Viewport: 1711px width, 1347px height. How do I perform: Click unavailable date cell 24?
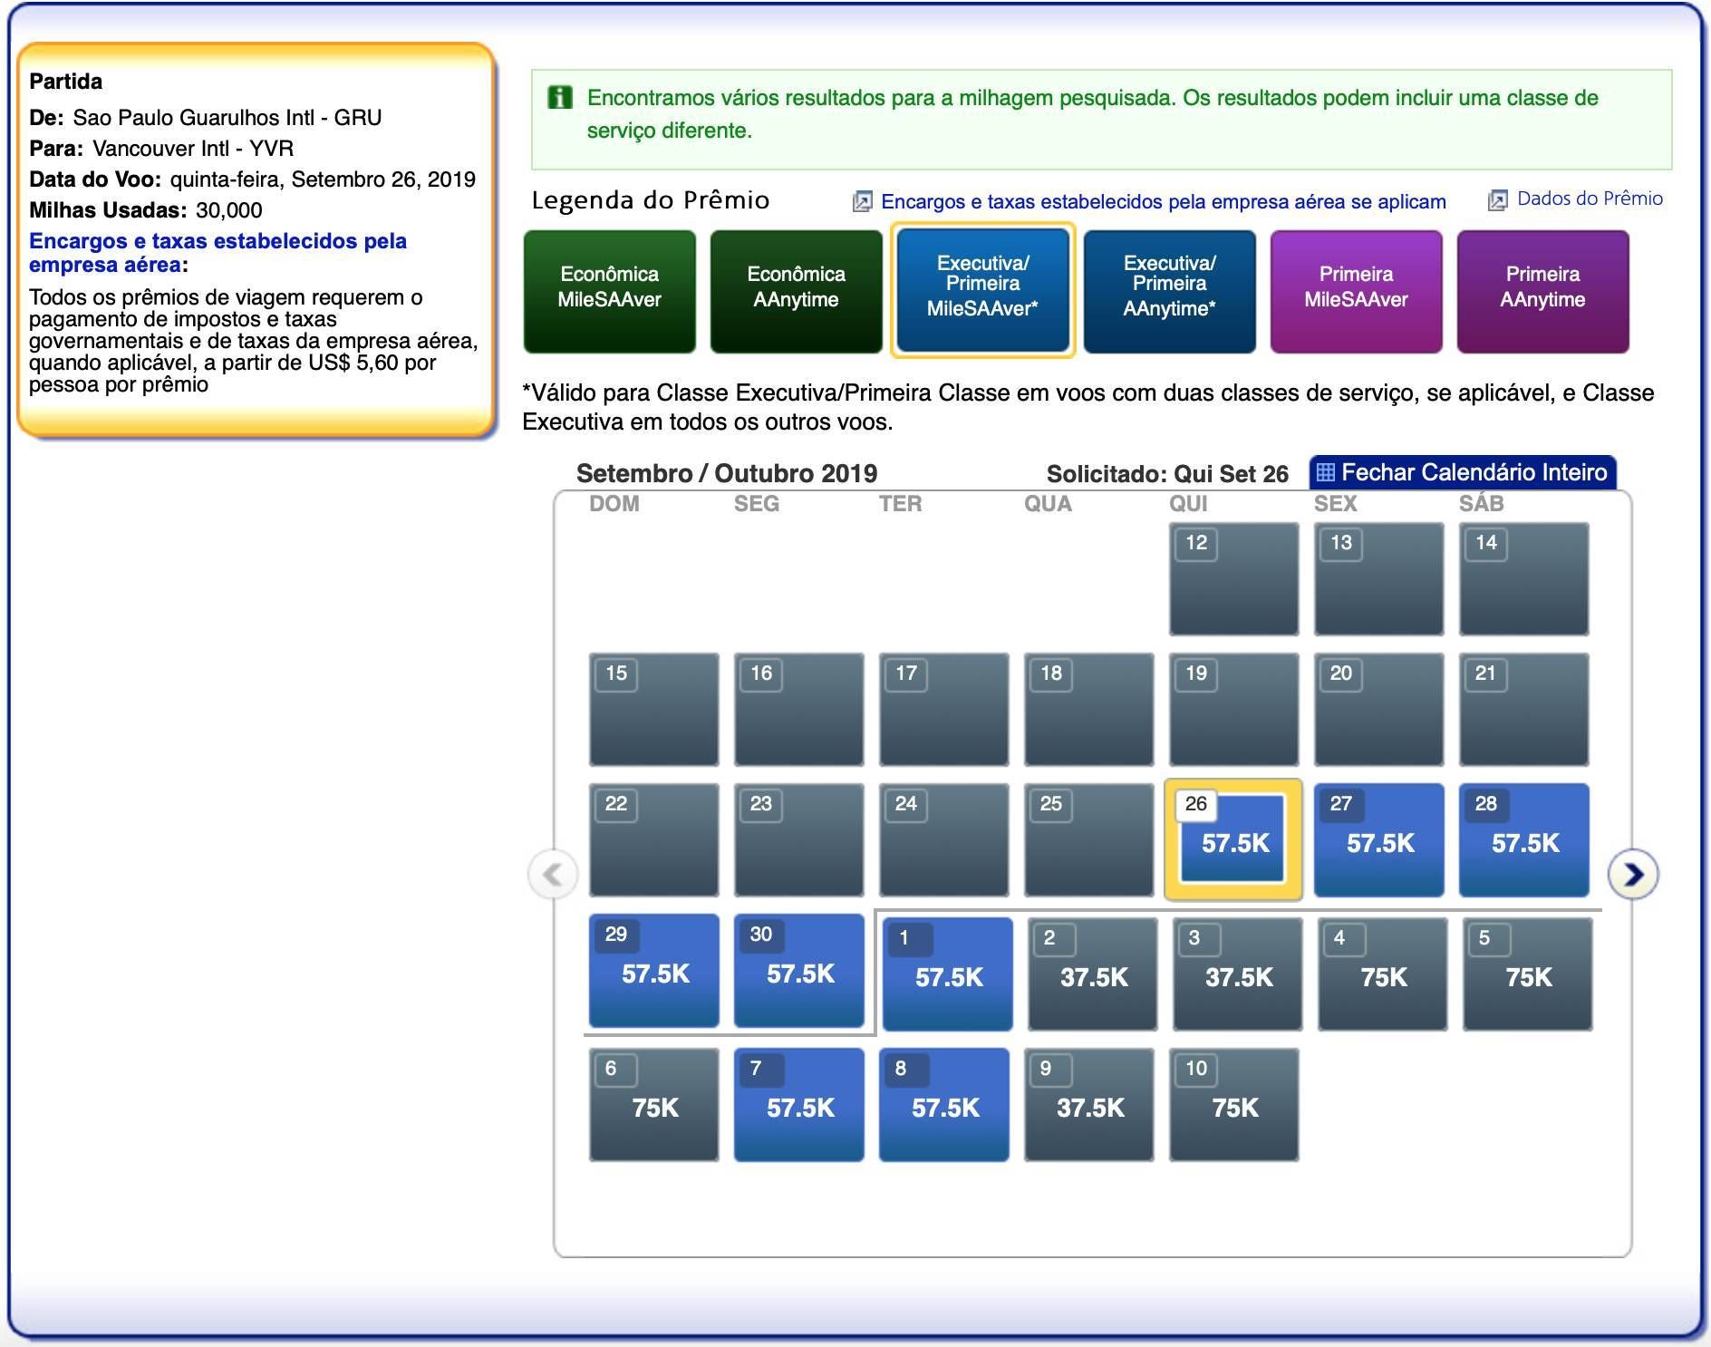[943, 840]
